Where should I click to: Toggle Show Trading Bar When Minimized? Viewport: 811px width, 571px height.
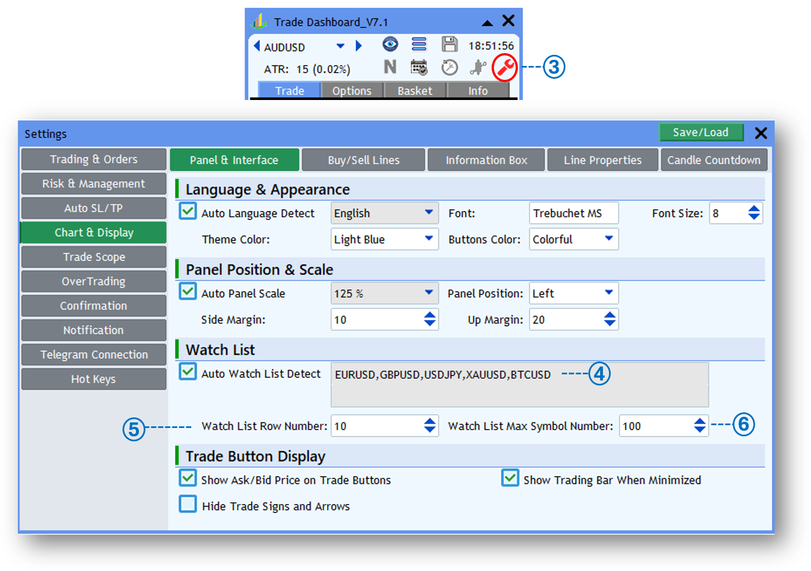coord(510,478)
